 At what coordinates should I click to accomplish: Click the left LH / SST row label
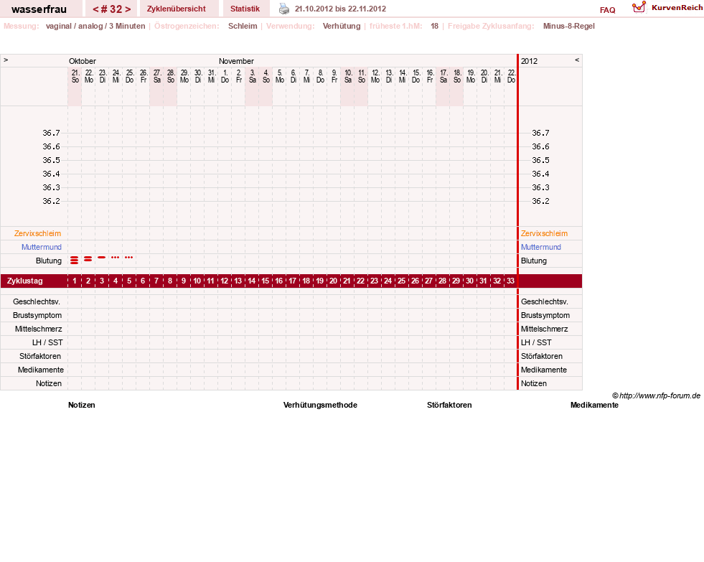[47, 342]
